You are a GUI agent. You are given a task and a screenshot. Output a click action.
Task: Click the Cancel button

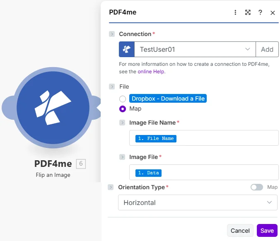(x=240, y=231)
